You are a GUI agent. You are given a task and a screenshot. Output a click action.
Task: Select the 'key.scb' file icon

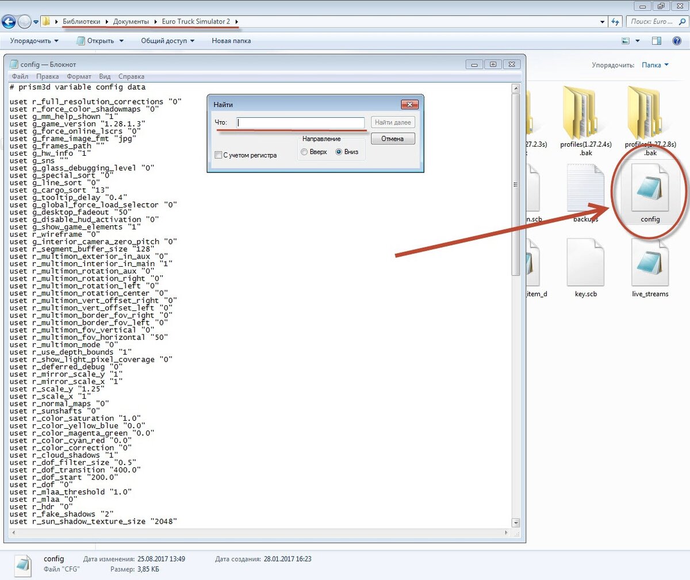(x=585, y=268)
